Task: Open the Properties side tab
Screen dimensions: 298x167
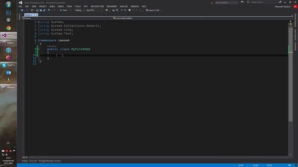Action: 295,46
